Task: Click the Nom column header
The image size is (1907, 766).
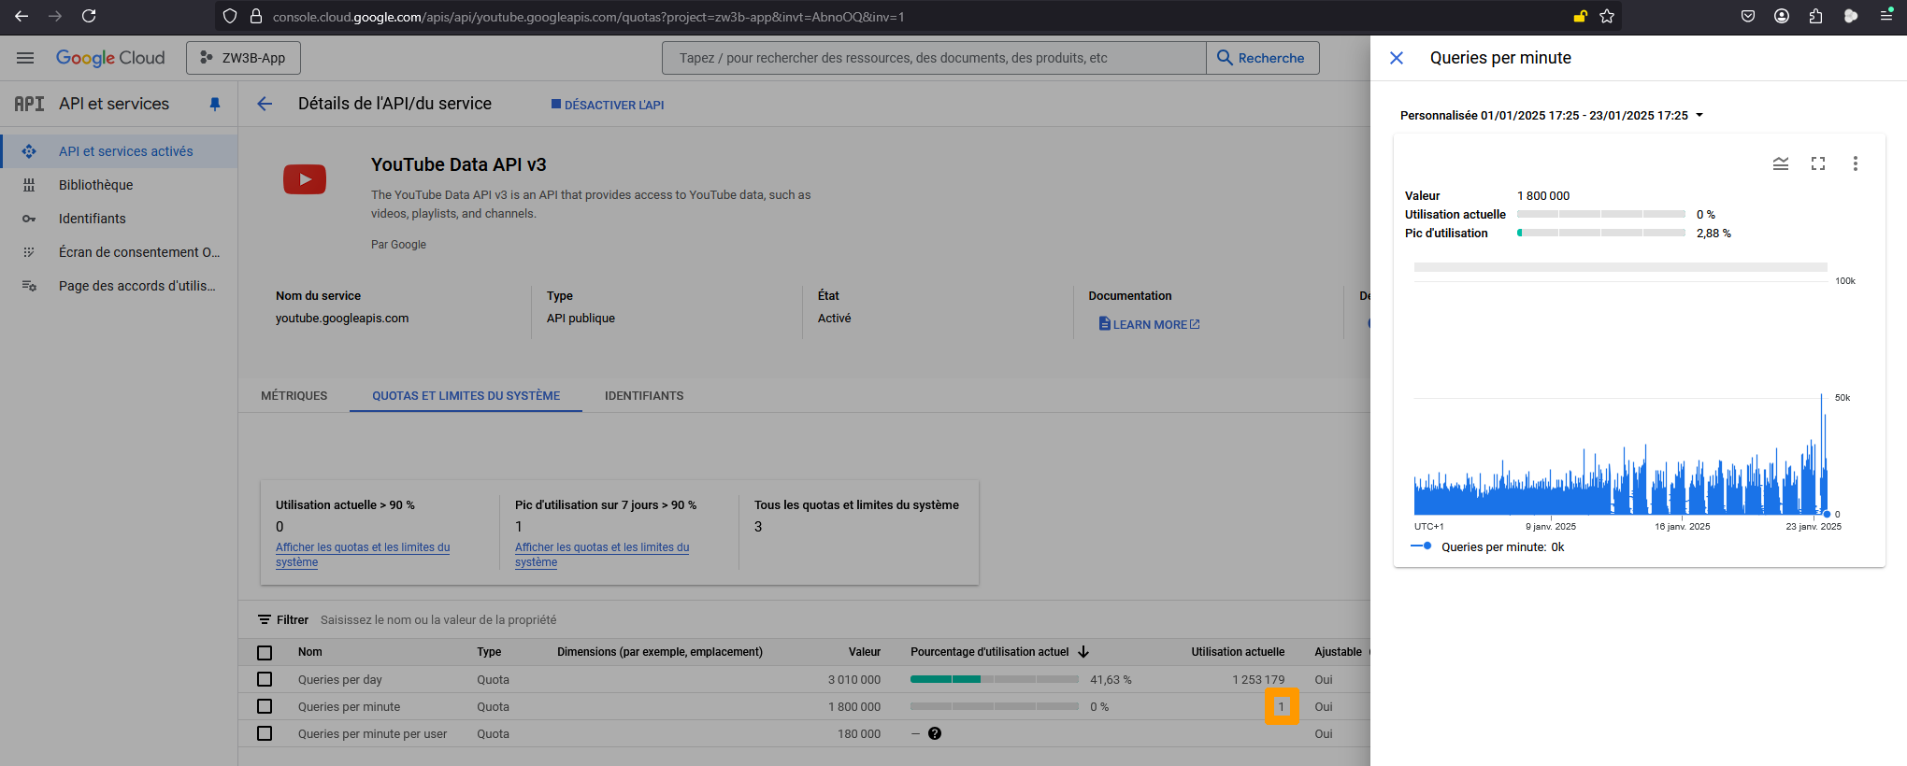Action: point(309,652)
